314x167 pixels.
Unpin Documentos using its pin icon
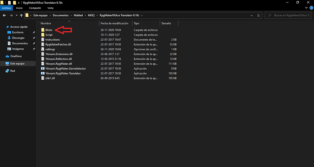(34, 44)
